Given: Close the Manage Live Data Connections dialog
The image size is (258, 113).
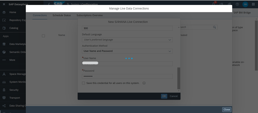Looking at the screenshot, I should click(x=227, y=109).
